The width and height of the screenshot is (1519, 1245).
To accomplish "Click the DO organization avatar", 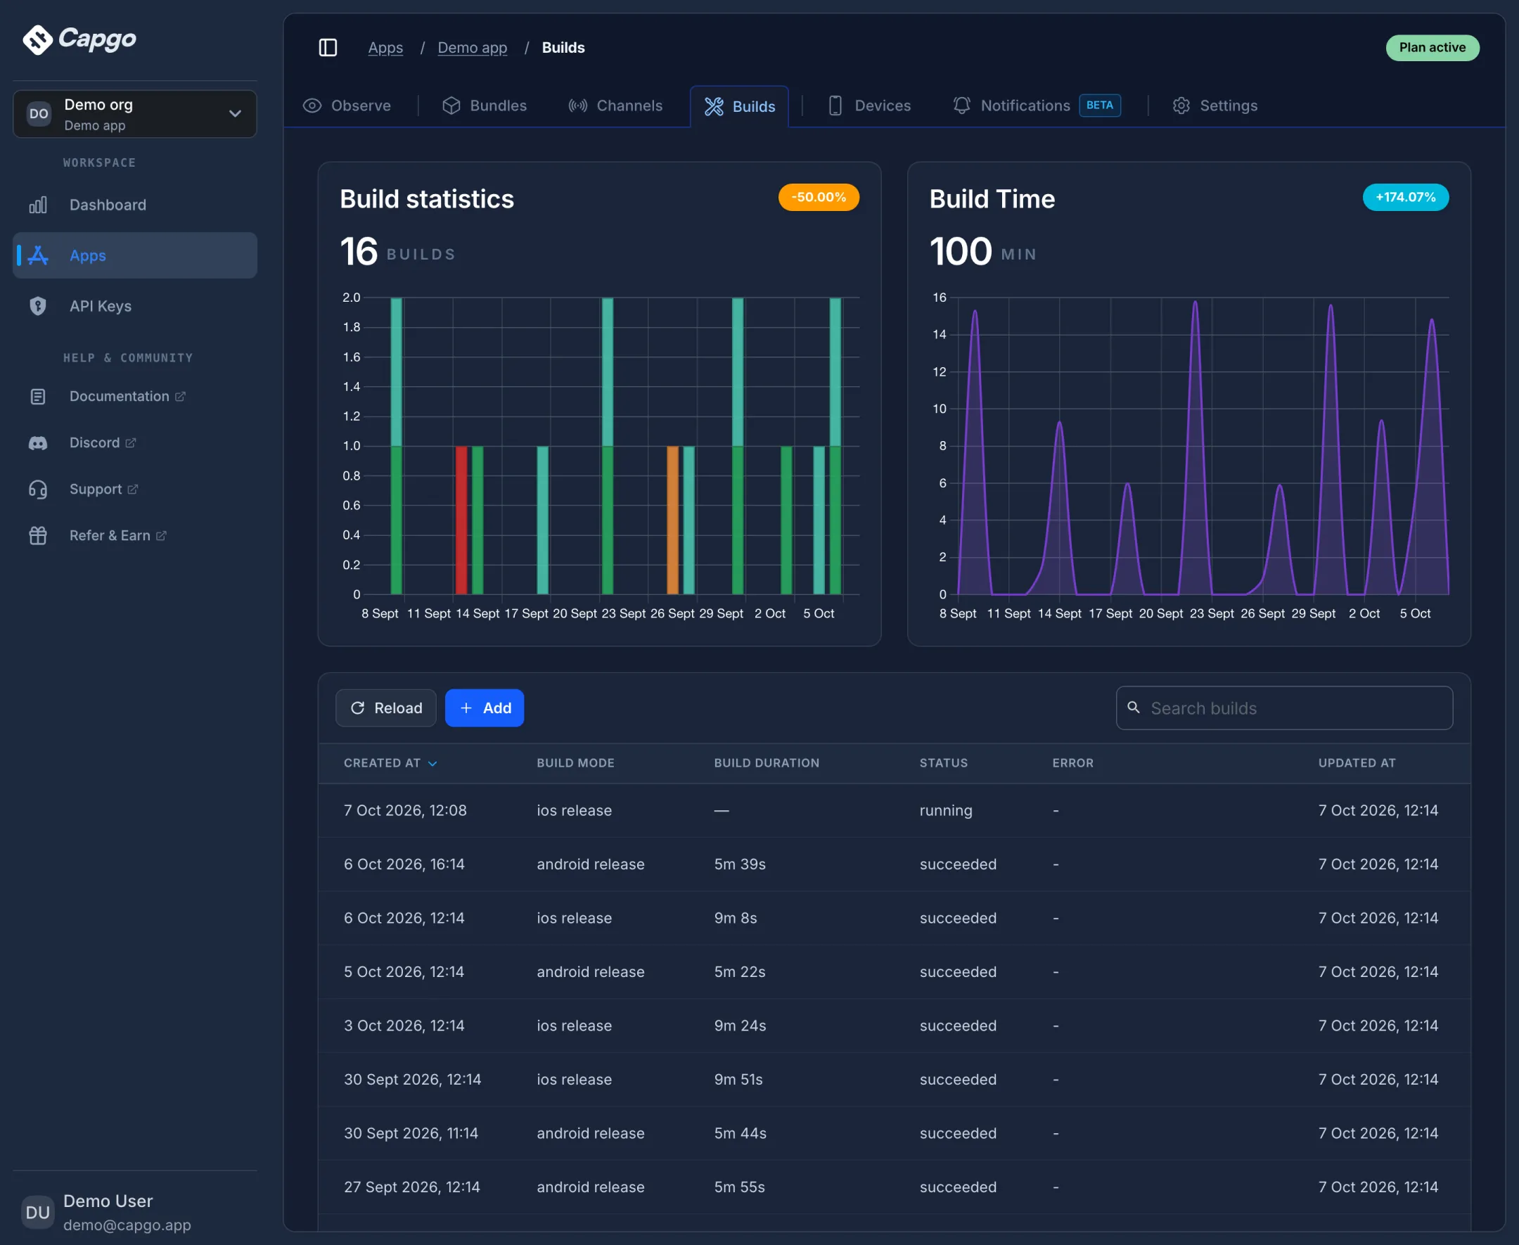I will coord(39,114).
